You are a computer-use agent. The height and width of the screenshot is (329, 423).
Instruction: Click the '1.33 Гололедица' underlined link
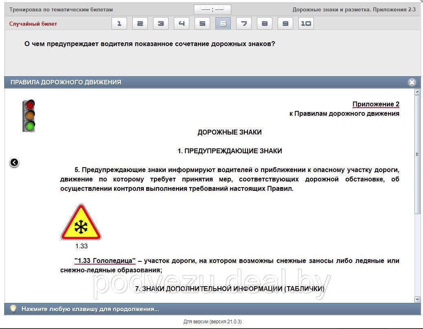coord(105,261)
